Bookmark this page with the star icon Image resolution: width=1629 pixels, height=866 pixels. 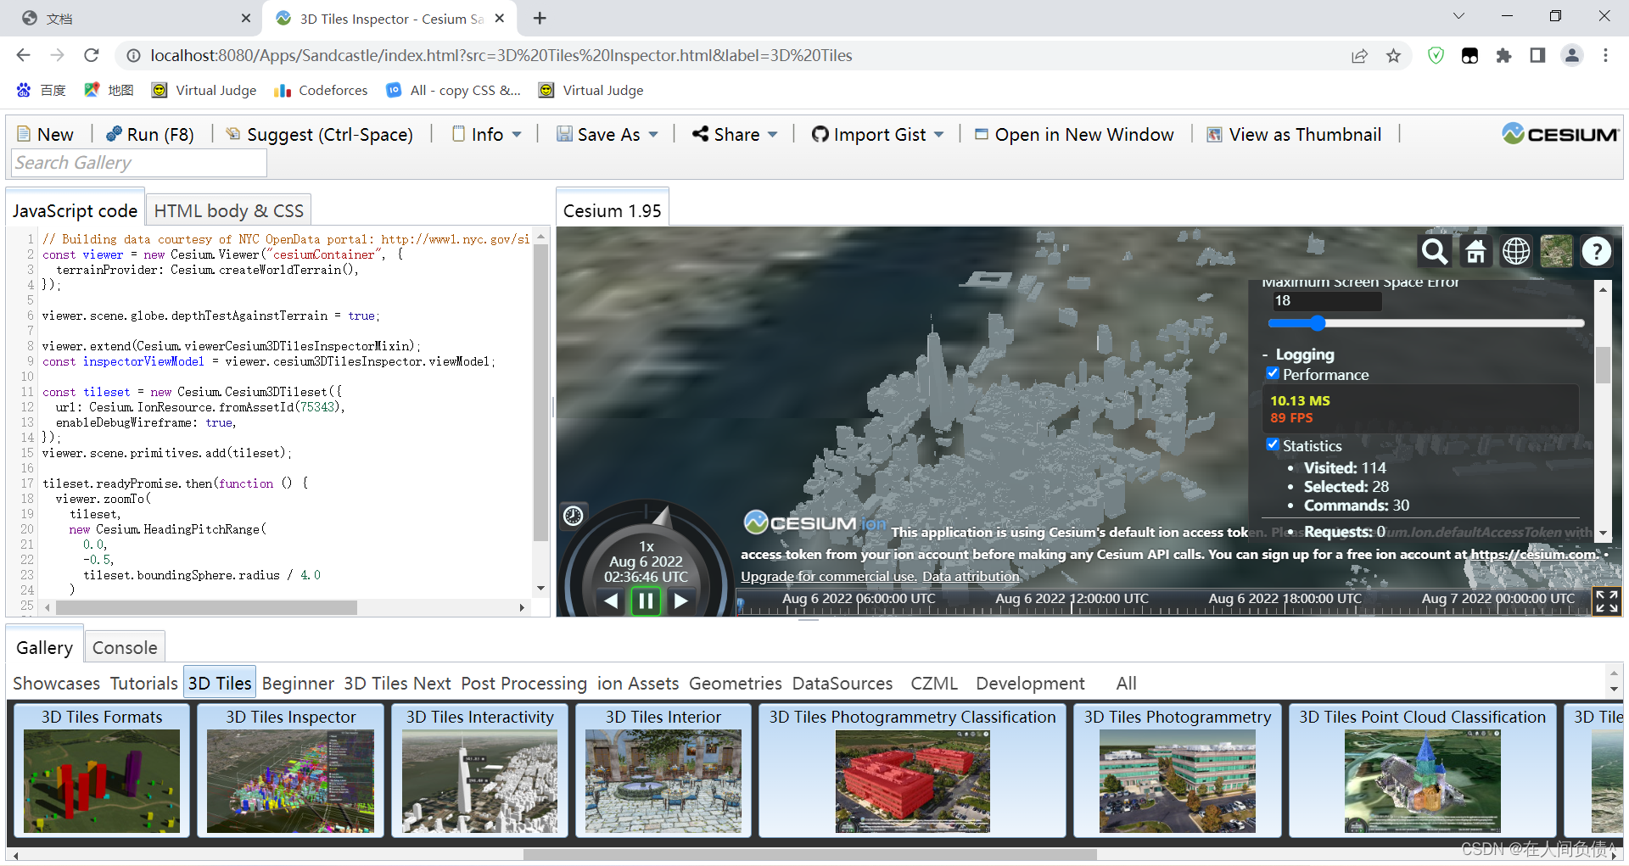pos(1393,56)
